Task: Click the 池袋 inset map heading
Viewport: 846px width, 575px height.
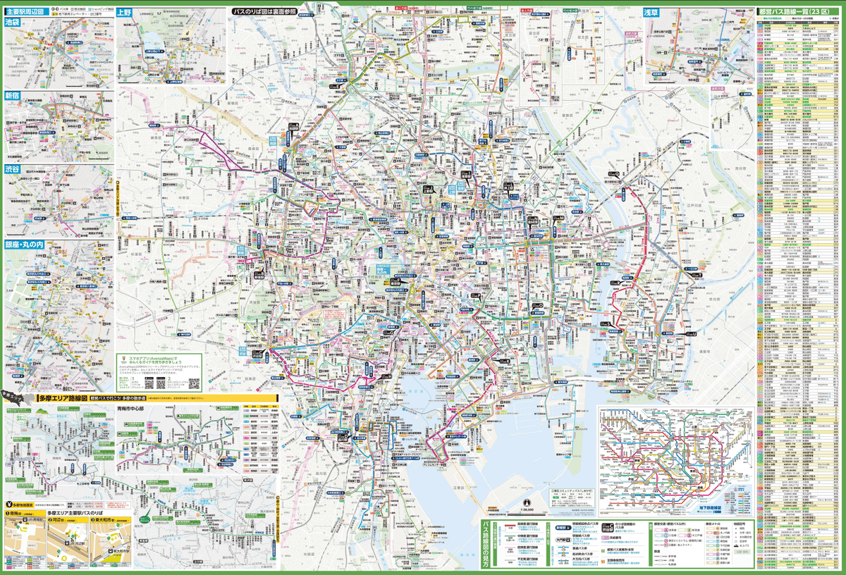Action: [13, 23]
